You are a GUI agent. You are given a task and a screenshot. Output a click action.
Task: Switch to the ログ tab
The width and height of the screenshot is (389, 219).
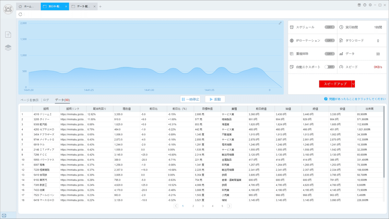point(46,100)
